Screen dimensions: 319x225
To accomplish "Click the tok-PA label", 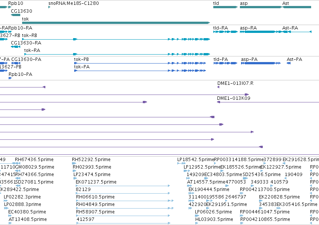I will point(82,67).
